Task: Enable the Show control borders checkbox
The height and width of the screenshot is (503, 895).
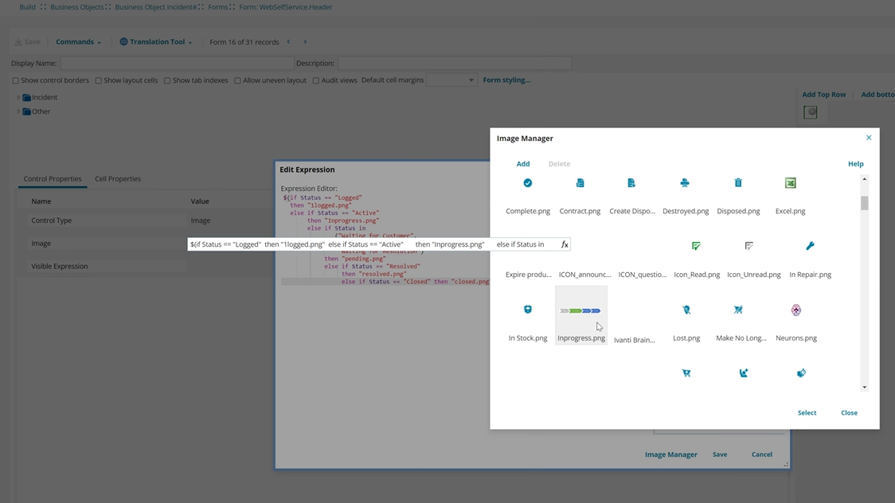Action: tap(14, 80)
